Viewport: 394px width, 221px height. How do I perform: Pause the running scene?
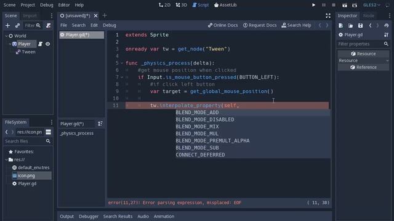tap(324, 5)
